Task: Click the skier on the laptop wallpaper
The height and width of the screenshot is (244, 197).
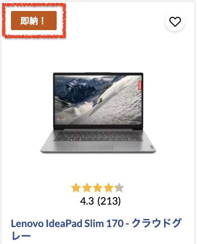Action: [x=101, y=100]
